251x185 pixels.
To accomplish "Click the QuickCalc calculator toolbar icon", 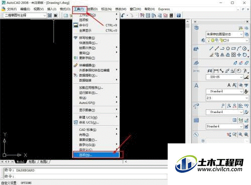I will (171, 16).
